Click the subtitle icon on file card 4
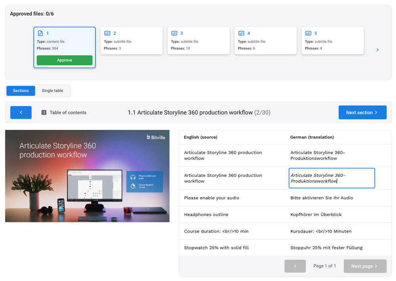The image size is (396, 281). click(x=241, y=33)
